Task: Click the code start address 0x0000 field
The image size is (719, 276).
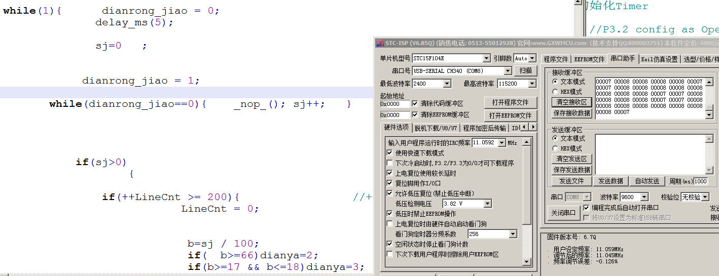Action: [x=395, y=103]
